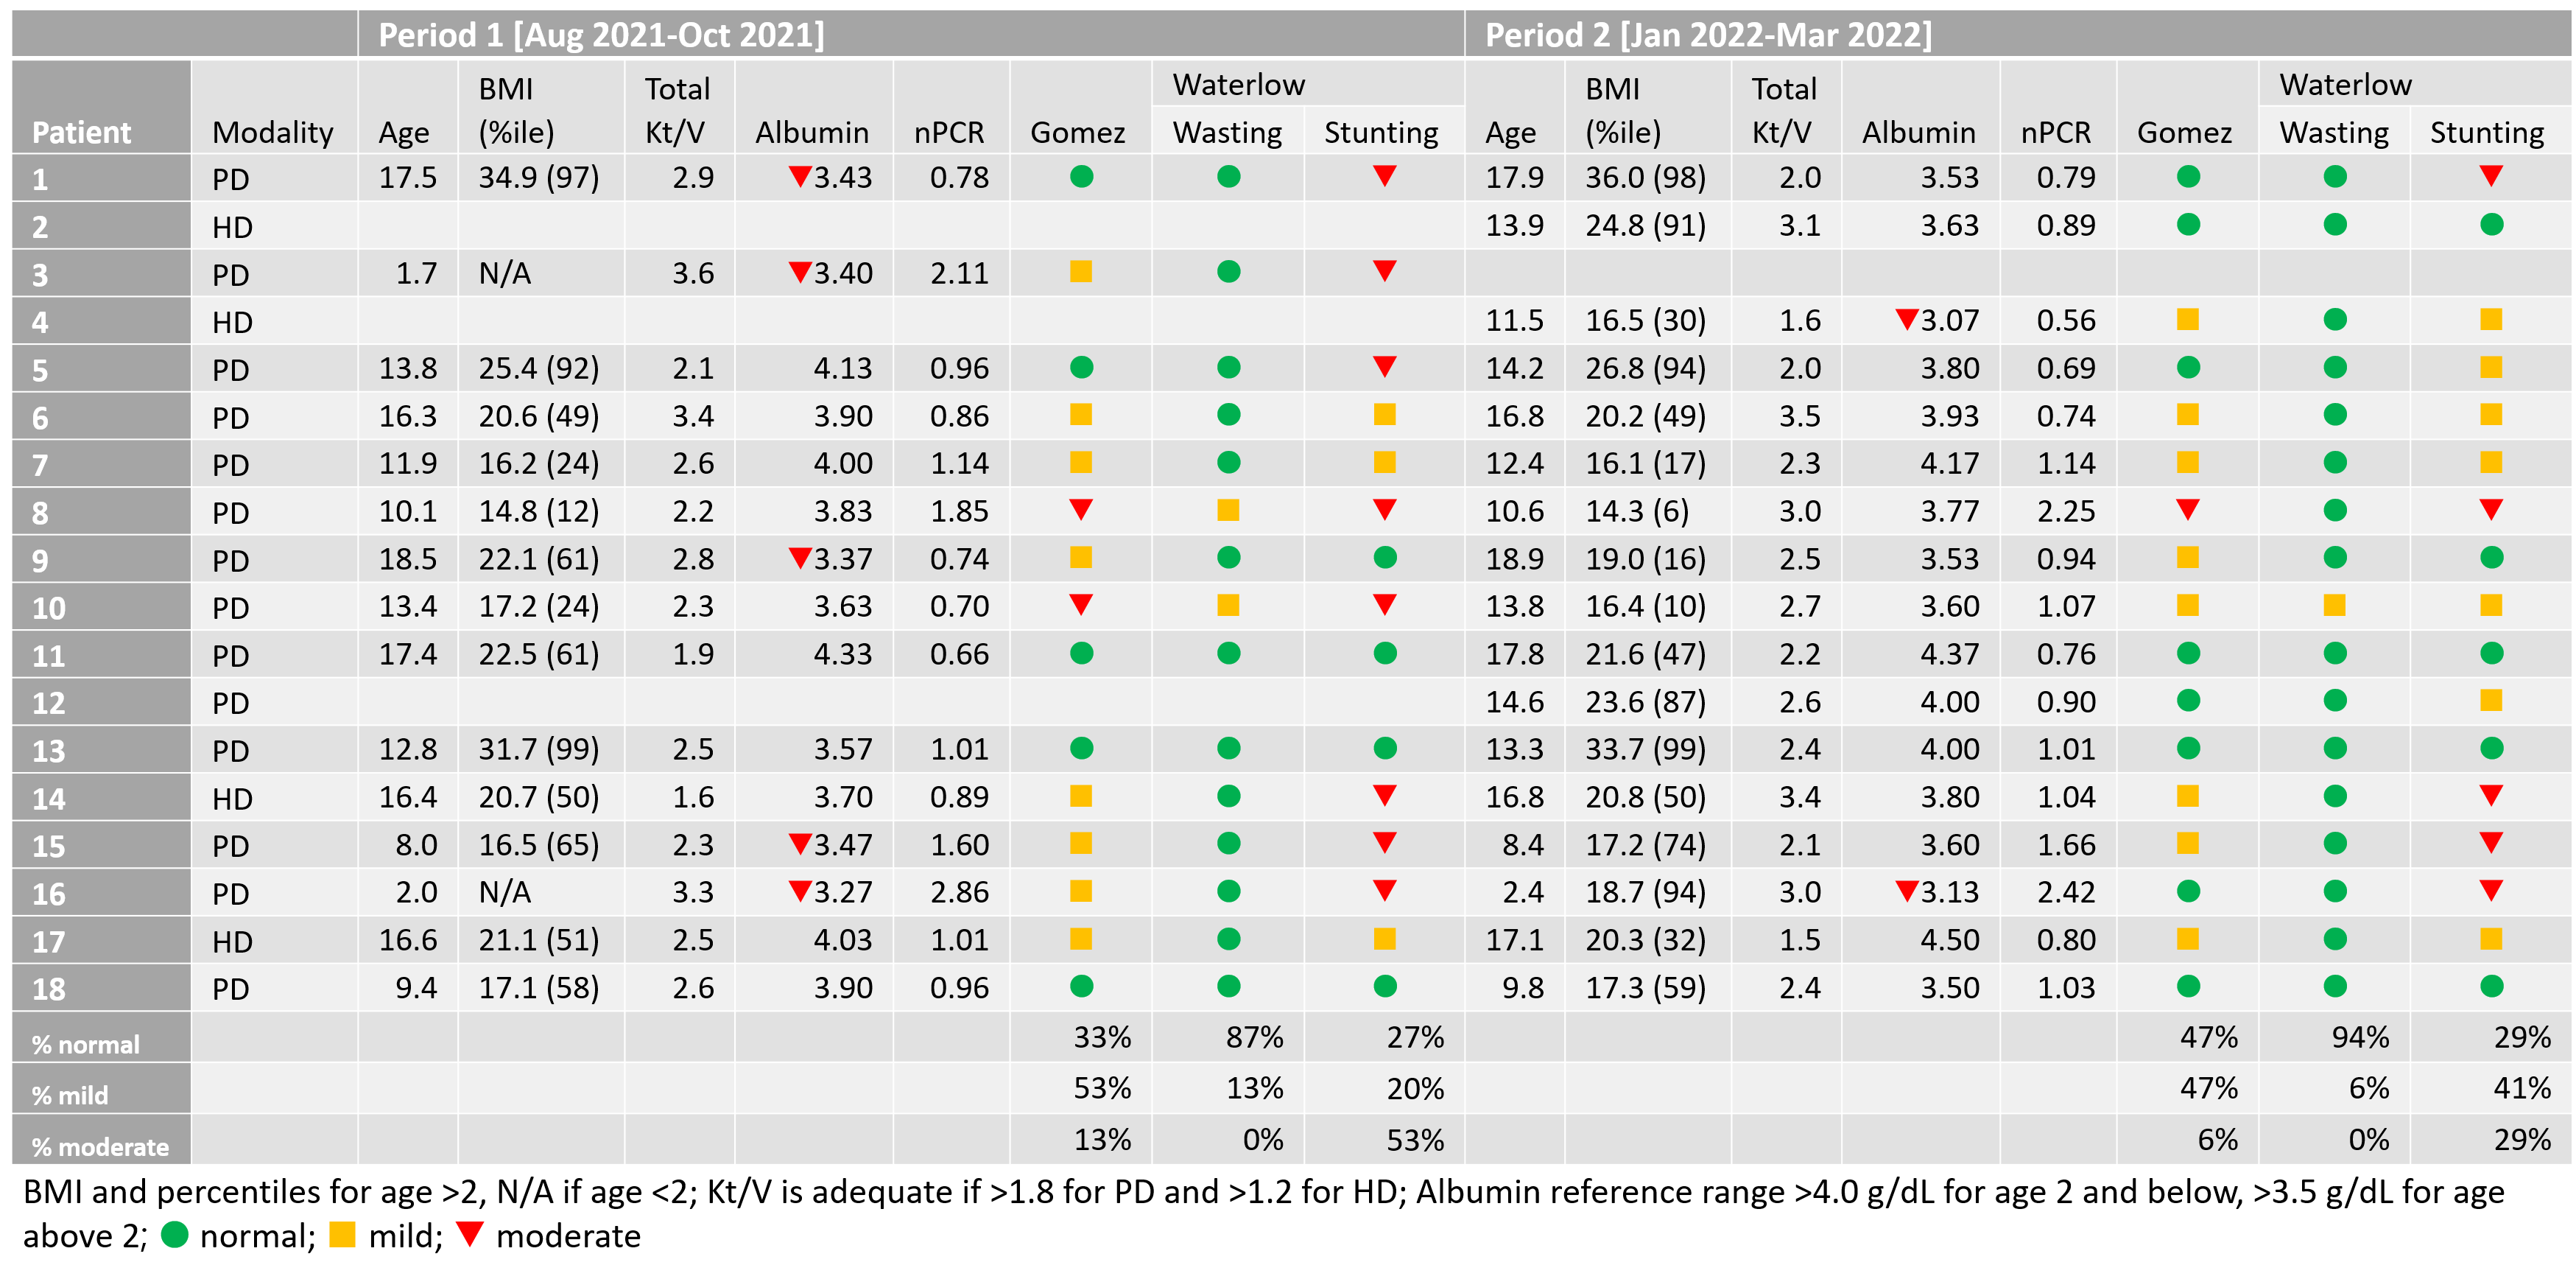Select patient 16's Period 2 Gomez green circle
The height and width of the screenshot is (1279, 2576).
(x=2188, y=891)
